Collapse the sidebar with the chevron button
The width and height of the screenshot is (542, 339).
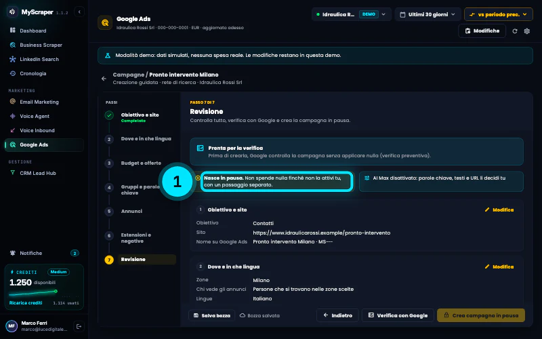(79, 12)
